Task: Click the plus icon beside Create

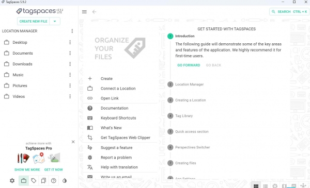Action: click(90, 79)
